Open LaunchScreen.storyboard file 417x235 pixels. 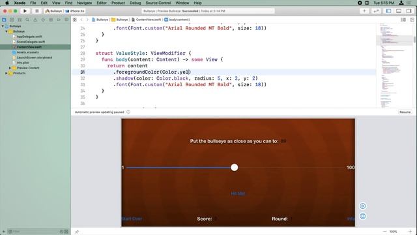coord(35,57)
